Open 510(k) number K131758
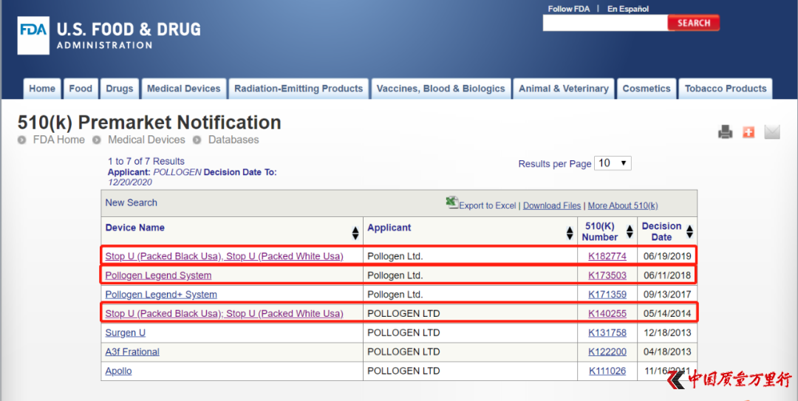Image resolution: width=798 pixels, height=401 pixels. [607, 333]
